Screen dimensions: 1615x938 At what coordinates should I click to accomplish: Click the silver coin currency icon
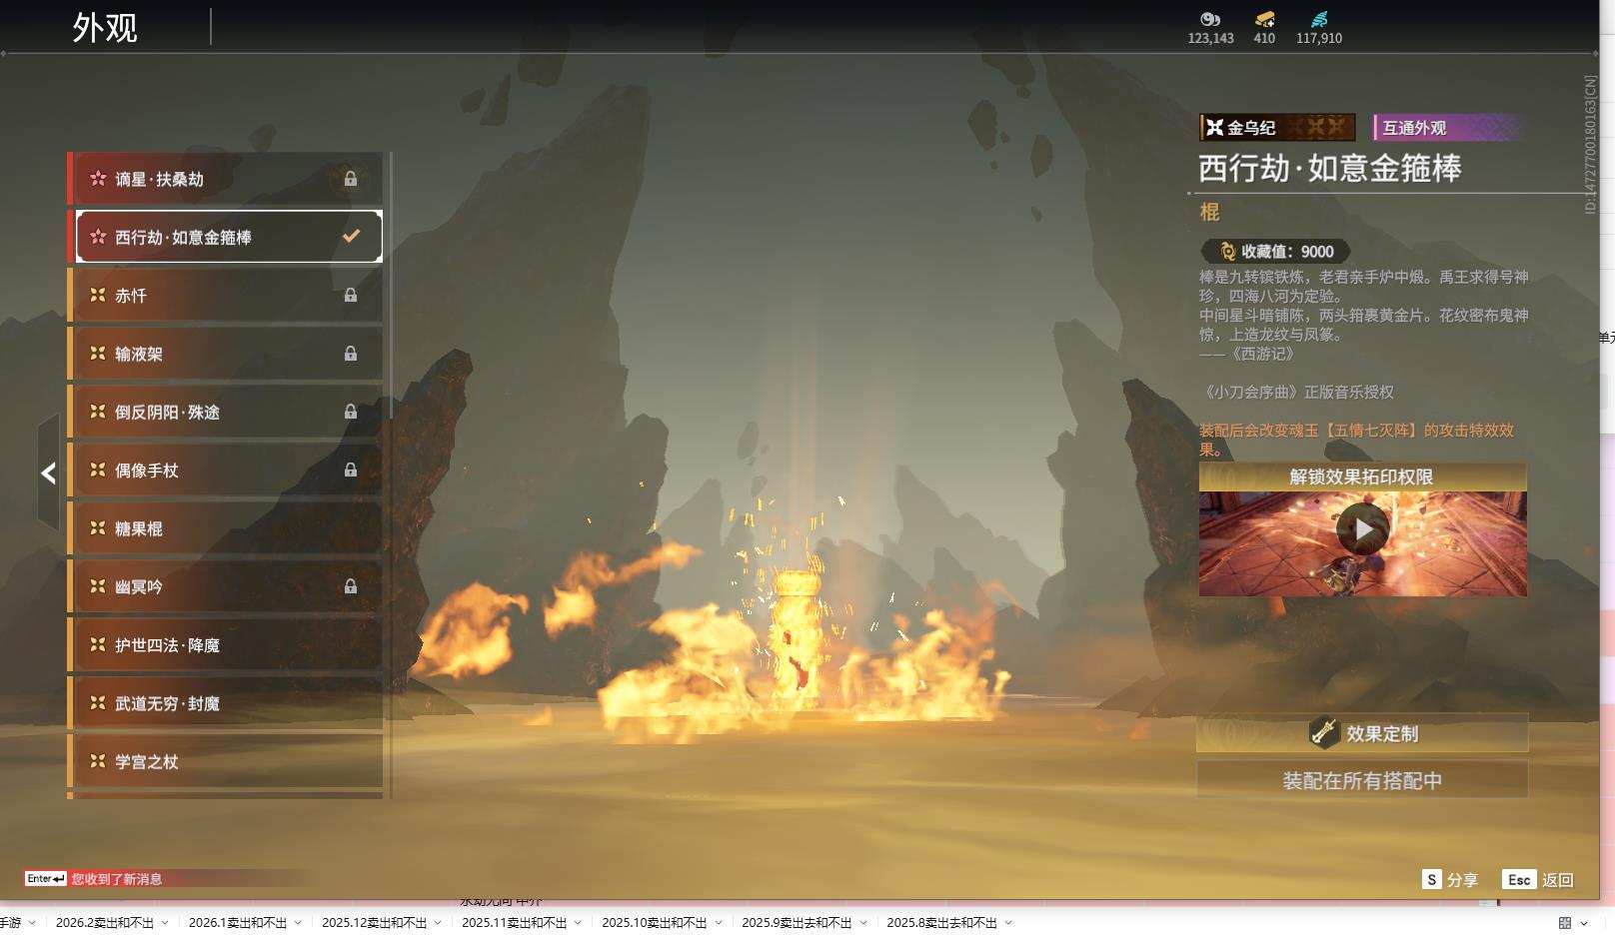point(1210,19)
